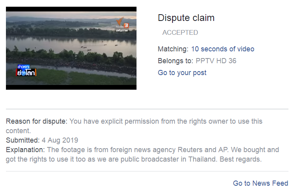The width and height of the screenshot is (294, 194).
Task: Open the disputed video thumbnail
Action: 71,48
